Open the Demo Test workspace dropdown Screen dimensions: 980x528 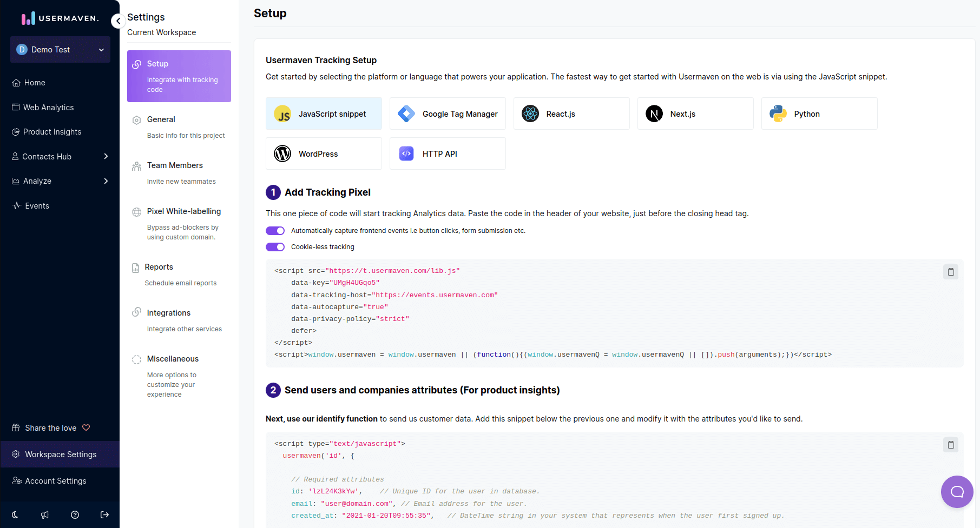click(60, 50)
